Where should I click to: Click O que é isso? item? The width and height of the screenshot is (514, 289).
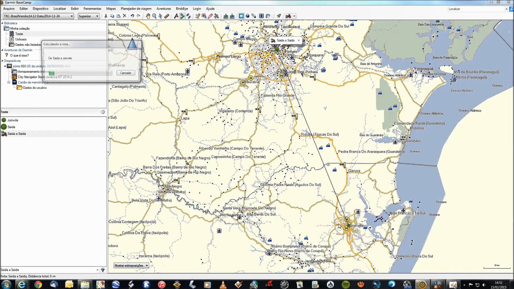19,55
